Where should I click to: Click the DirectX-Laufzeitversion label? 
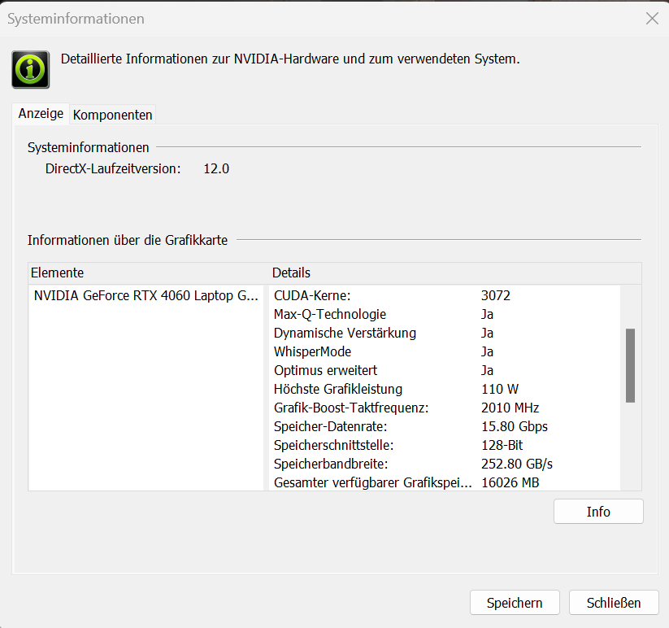pos(113,169)
